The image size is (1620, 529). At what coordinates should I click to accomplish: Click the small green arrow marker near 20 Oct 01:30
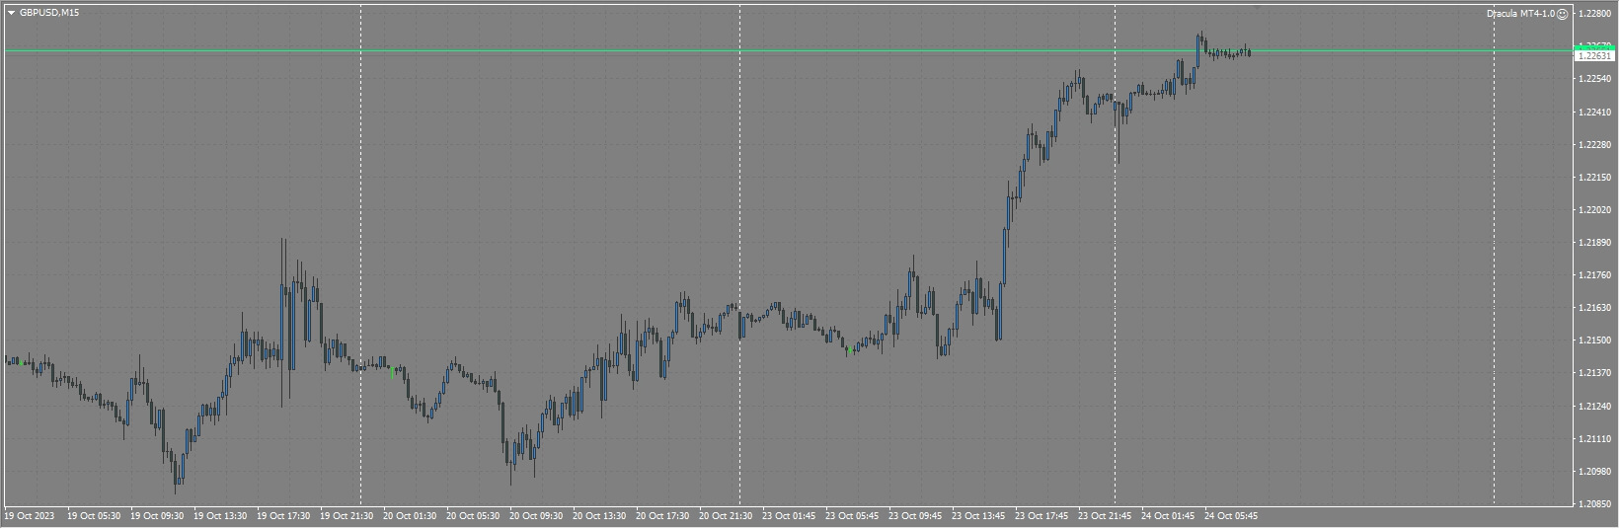coord(393,372)
